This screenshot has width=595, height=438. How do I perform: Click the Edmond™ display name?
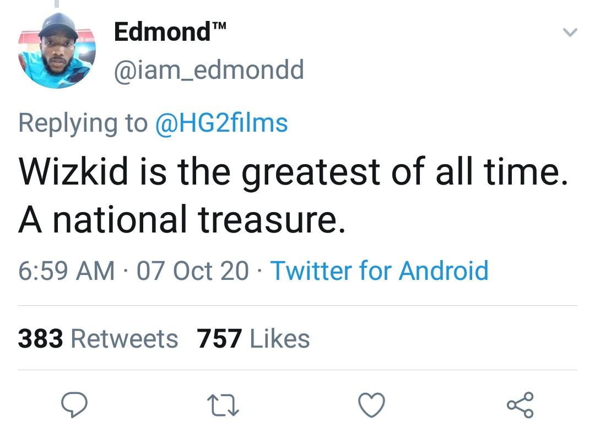pos(170,31)
